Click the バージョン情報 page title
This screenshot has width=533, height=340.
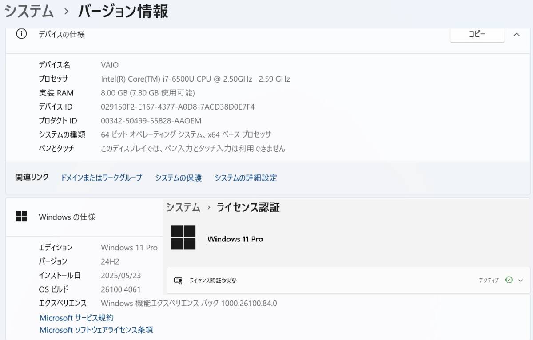point(123,11)
